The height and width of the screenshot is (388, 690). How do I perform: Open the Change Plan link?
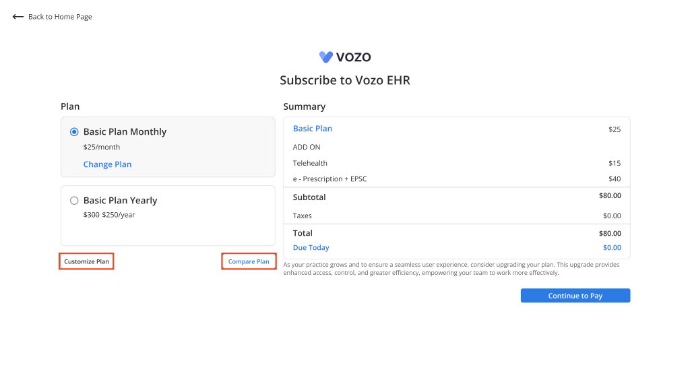point(107,164)
